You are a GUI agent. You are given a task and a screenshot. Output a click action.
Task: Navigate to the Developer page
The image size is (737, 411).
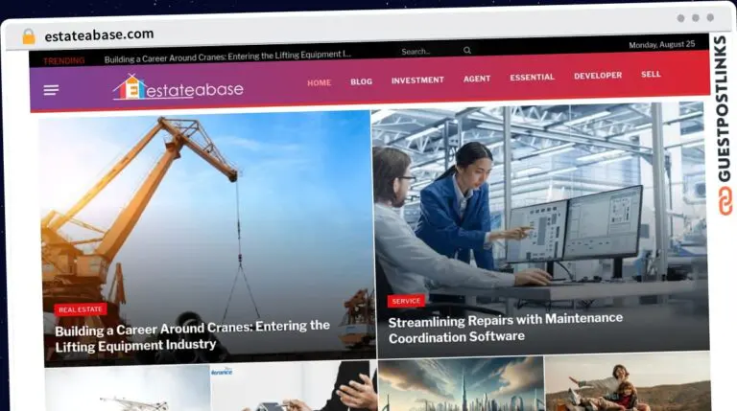tap(597, 76)
